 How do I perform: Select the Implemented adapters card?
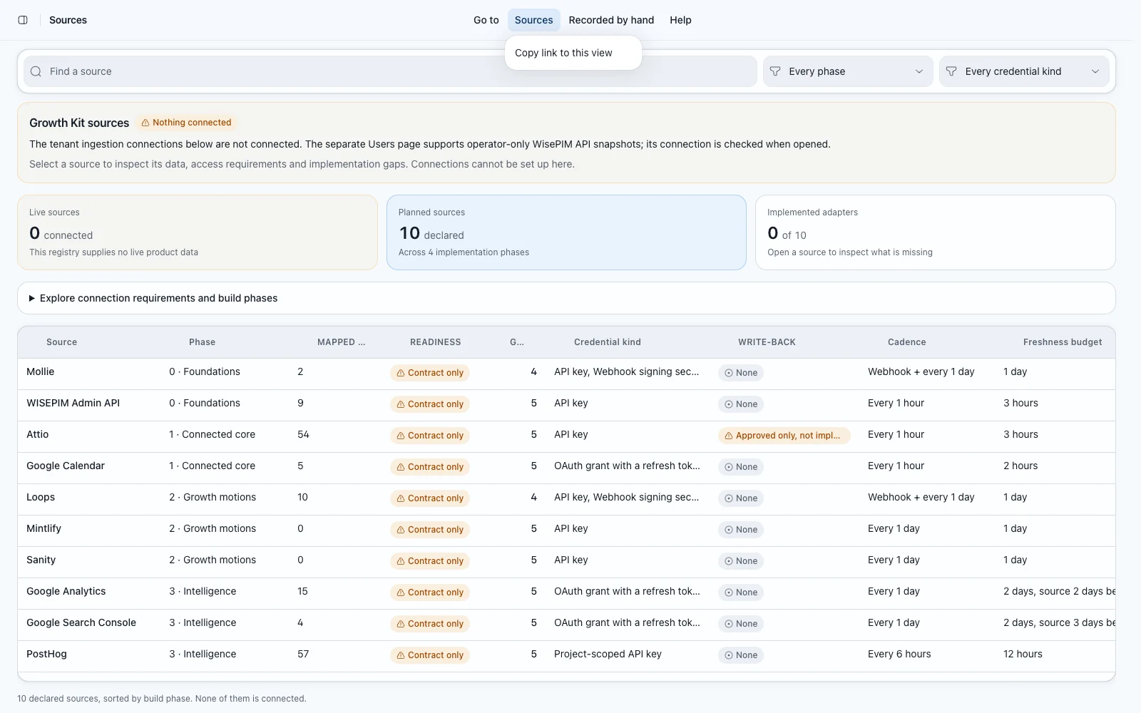point(935,232)
